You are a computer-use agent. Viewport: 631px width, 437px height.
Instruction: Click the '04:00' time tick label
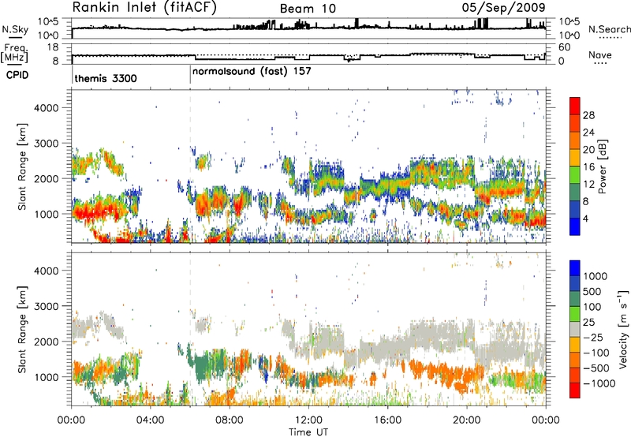pos(150,420)
